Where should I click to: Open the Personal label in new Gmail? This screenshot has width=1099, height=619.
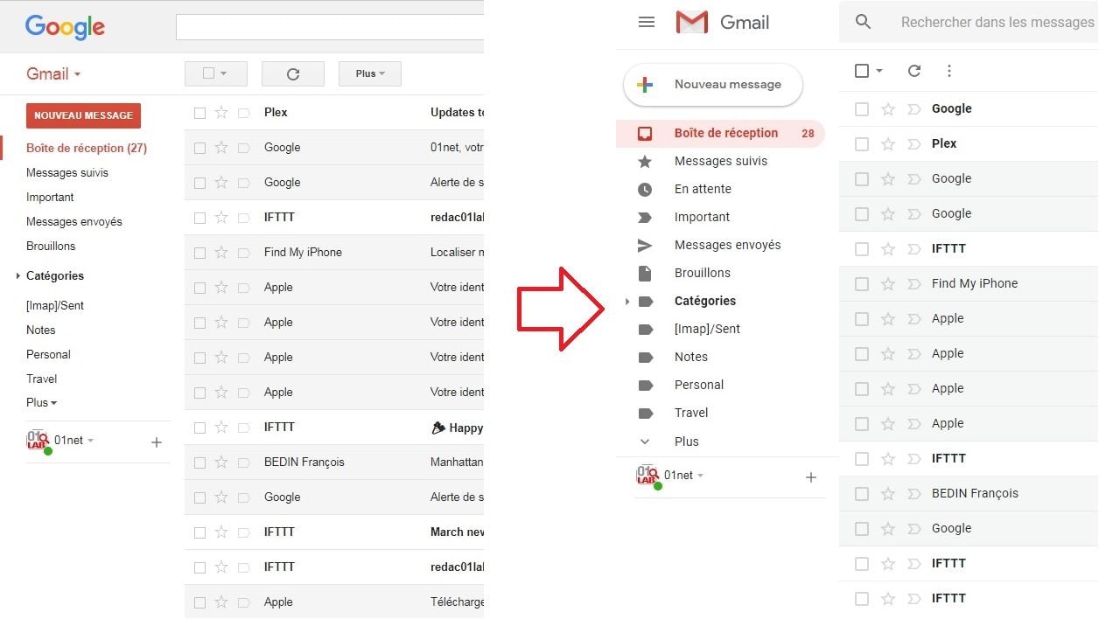[x=699, y=385]
